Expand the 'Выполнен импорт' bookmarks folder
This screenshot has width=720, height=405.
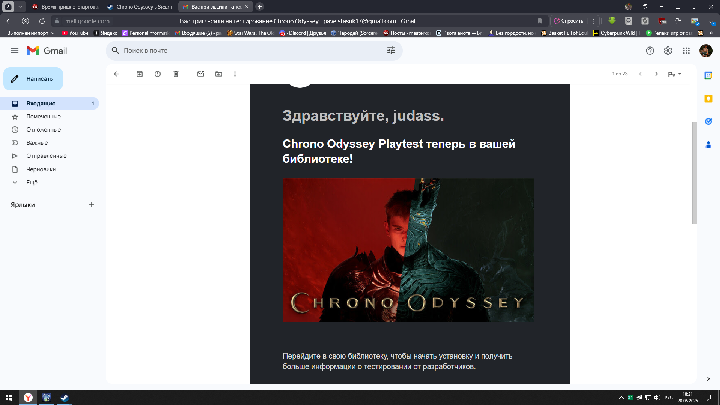click(31, 33)
